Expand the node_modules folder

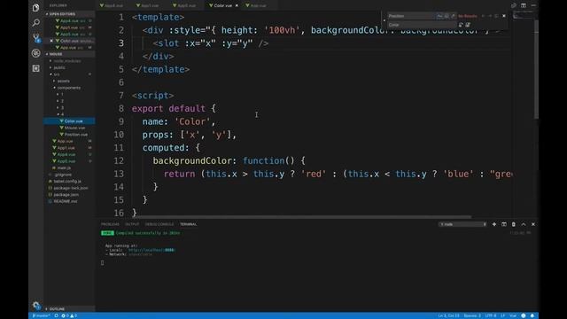tap(67, 61)
